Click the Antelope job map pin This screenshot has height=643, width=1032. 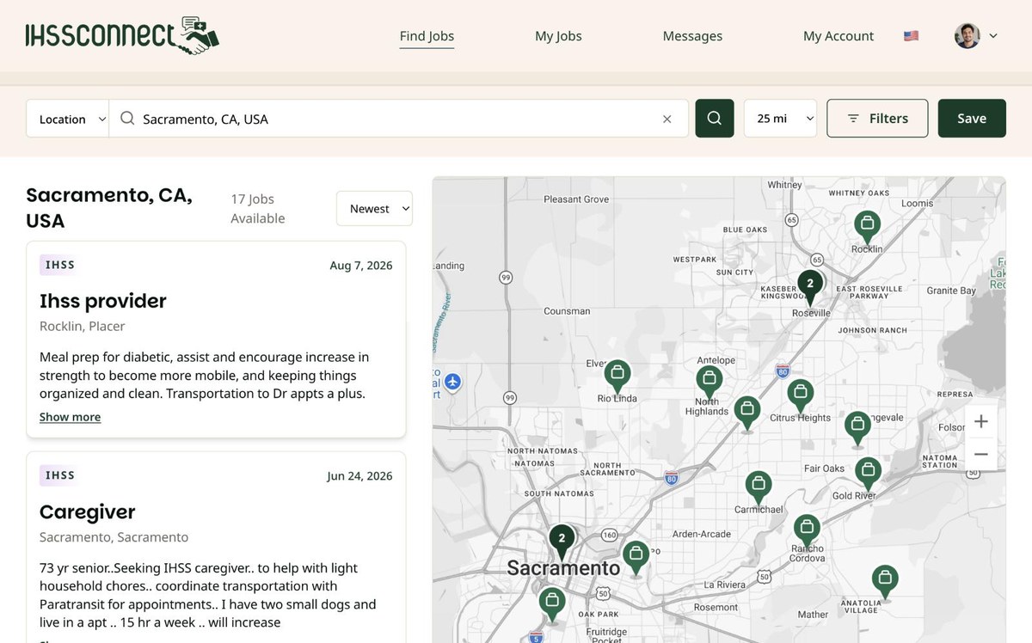point(709,381)
